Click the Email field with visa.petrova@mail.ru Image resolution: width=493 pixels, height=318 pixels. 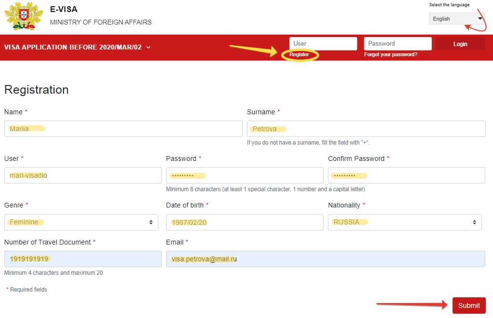click(325, 259)
